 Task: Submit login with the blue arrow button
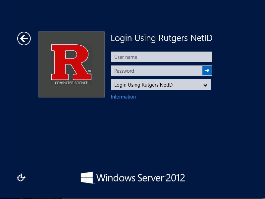pyautogui.click(x=207, y=71)
